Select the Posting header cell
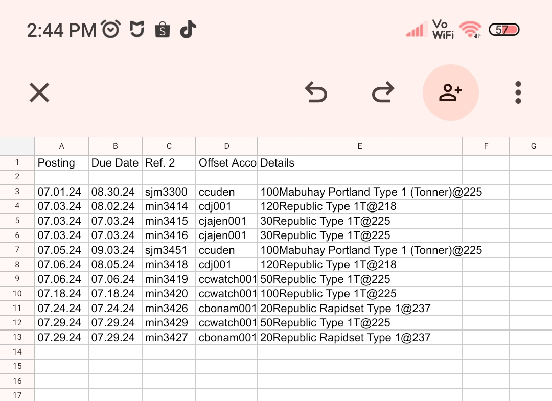Image resolution: width=552 pixels, height=401 pixels. pyautogui.click(x=62, y=163)
